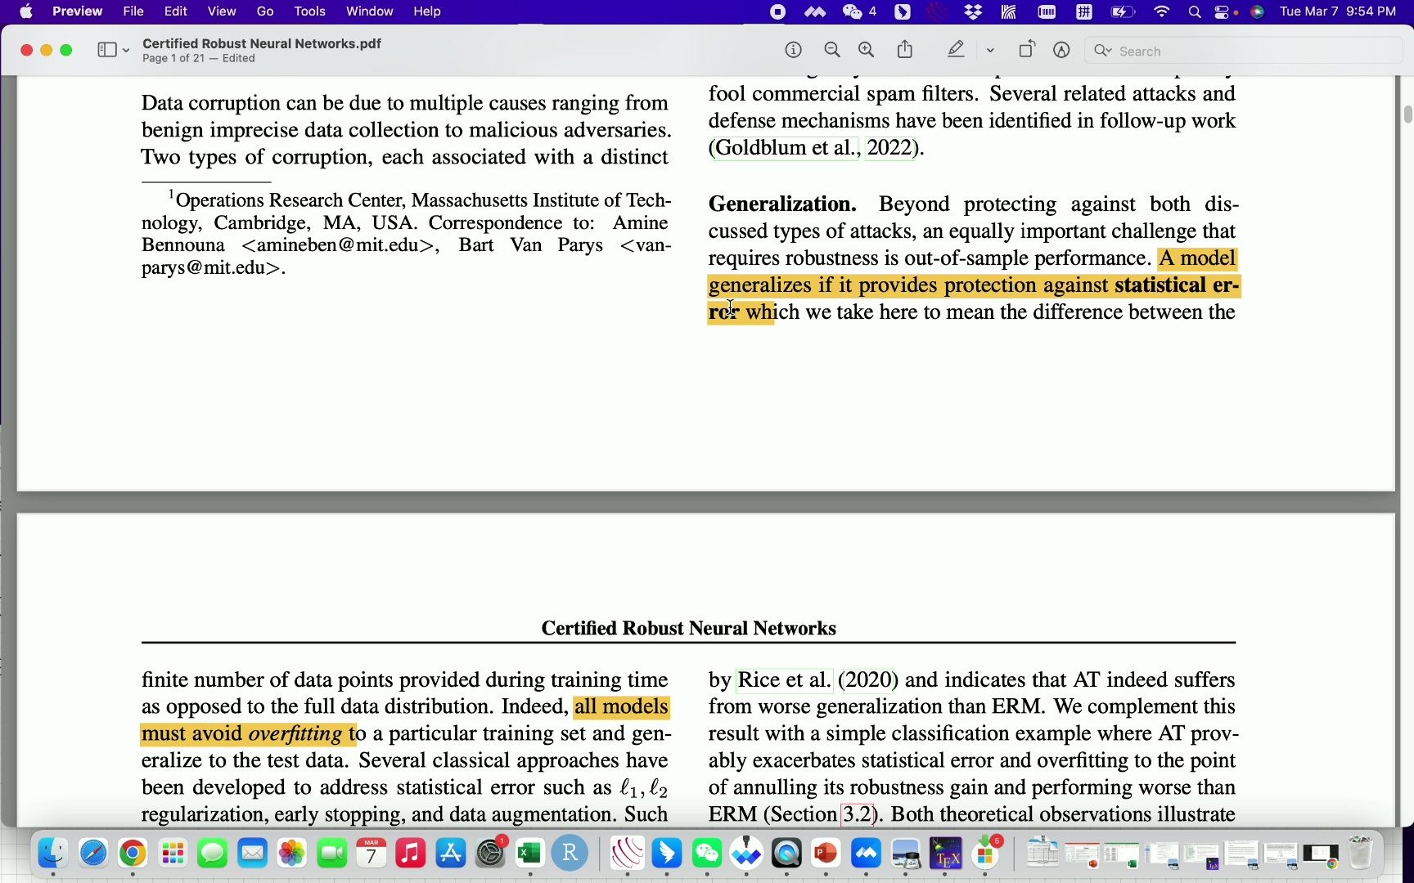Show the Markup toolbar
The image size is (1414, 883).
click(x=1061, y=51)
